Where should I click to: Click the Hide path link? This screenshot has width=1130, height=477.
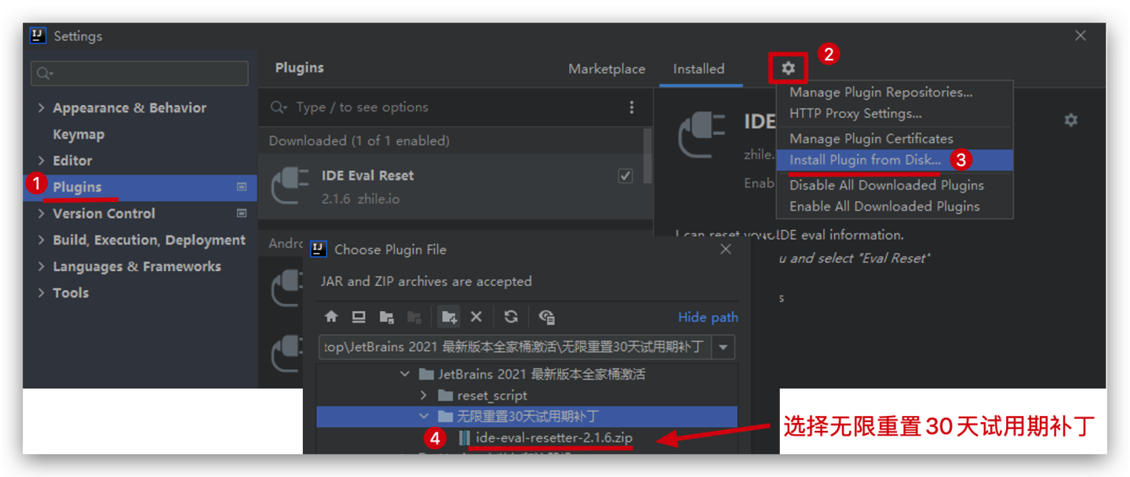pos(708,317)
